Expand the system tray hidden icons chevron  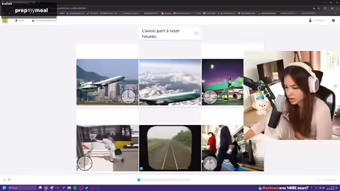pyautogui.click(x=312, y=188)
